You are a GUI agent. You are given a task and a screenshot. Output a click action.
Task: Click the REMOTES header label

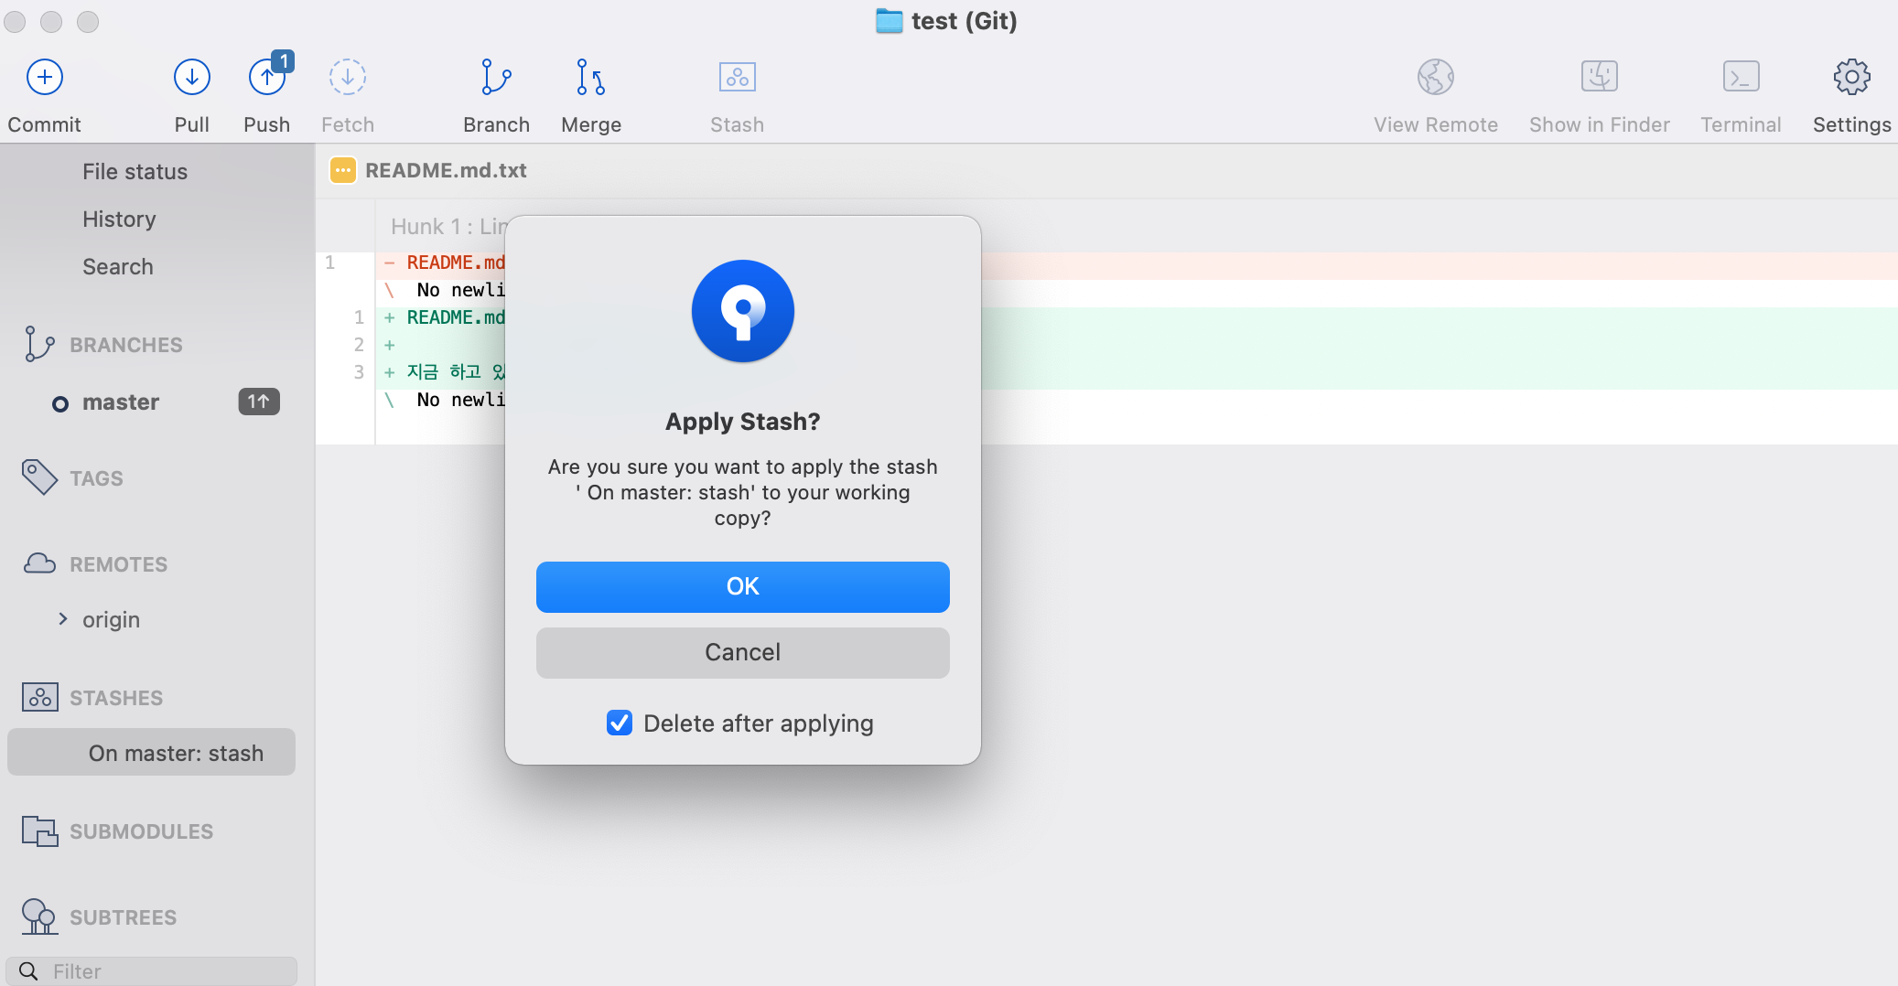[119, 564]
